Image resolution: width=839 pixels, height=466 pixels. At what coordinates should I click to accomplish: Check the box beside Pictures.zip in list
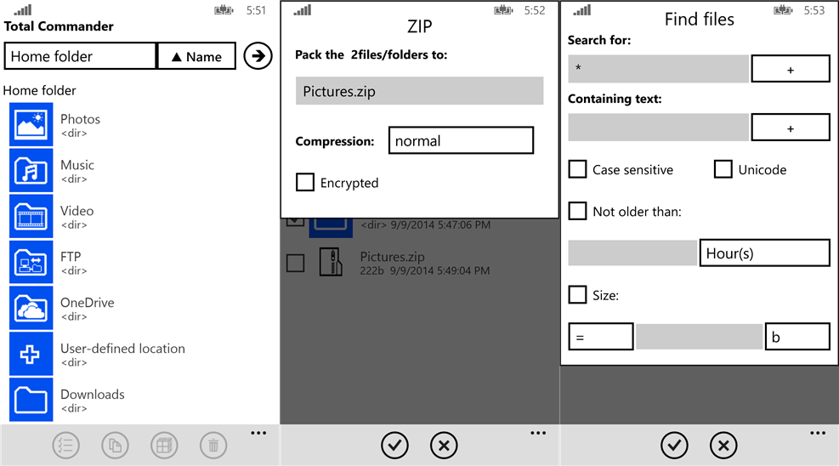(295, 263)
